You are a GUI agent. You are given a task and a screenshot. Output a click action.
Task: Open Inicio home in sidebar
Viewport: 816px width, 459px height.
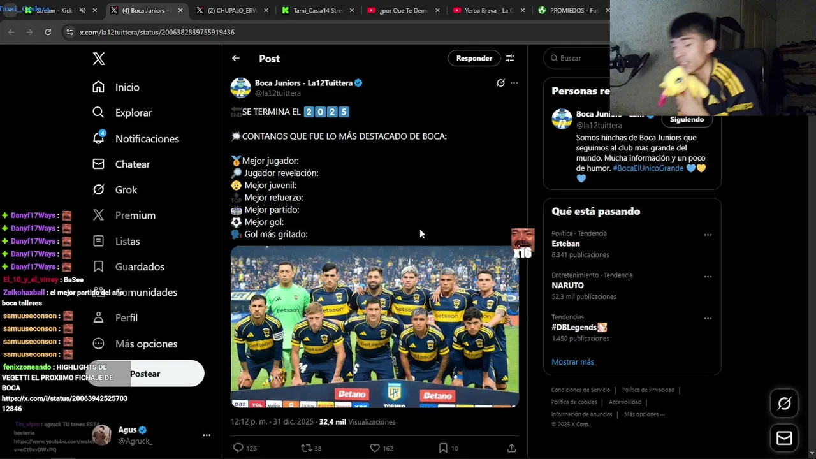pyautogui.click(x=115, y=87)
